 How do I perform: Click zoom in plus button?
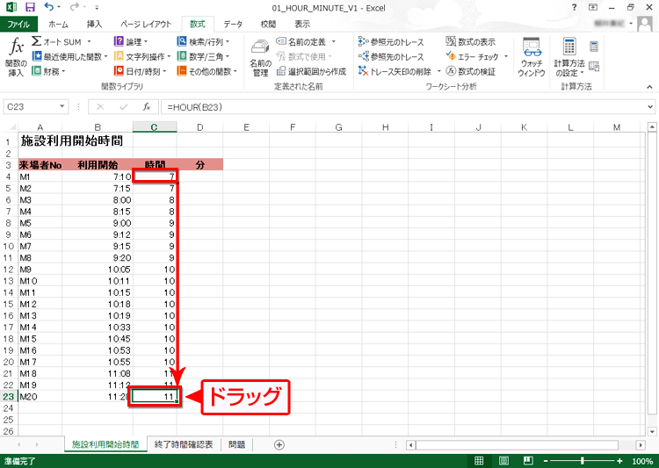pyautogui.click(x=619, y=461)
